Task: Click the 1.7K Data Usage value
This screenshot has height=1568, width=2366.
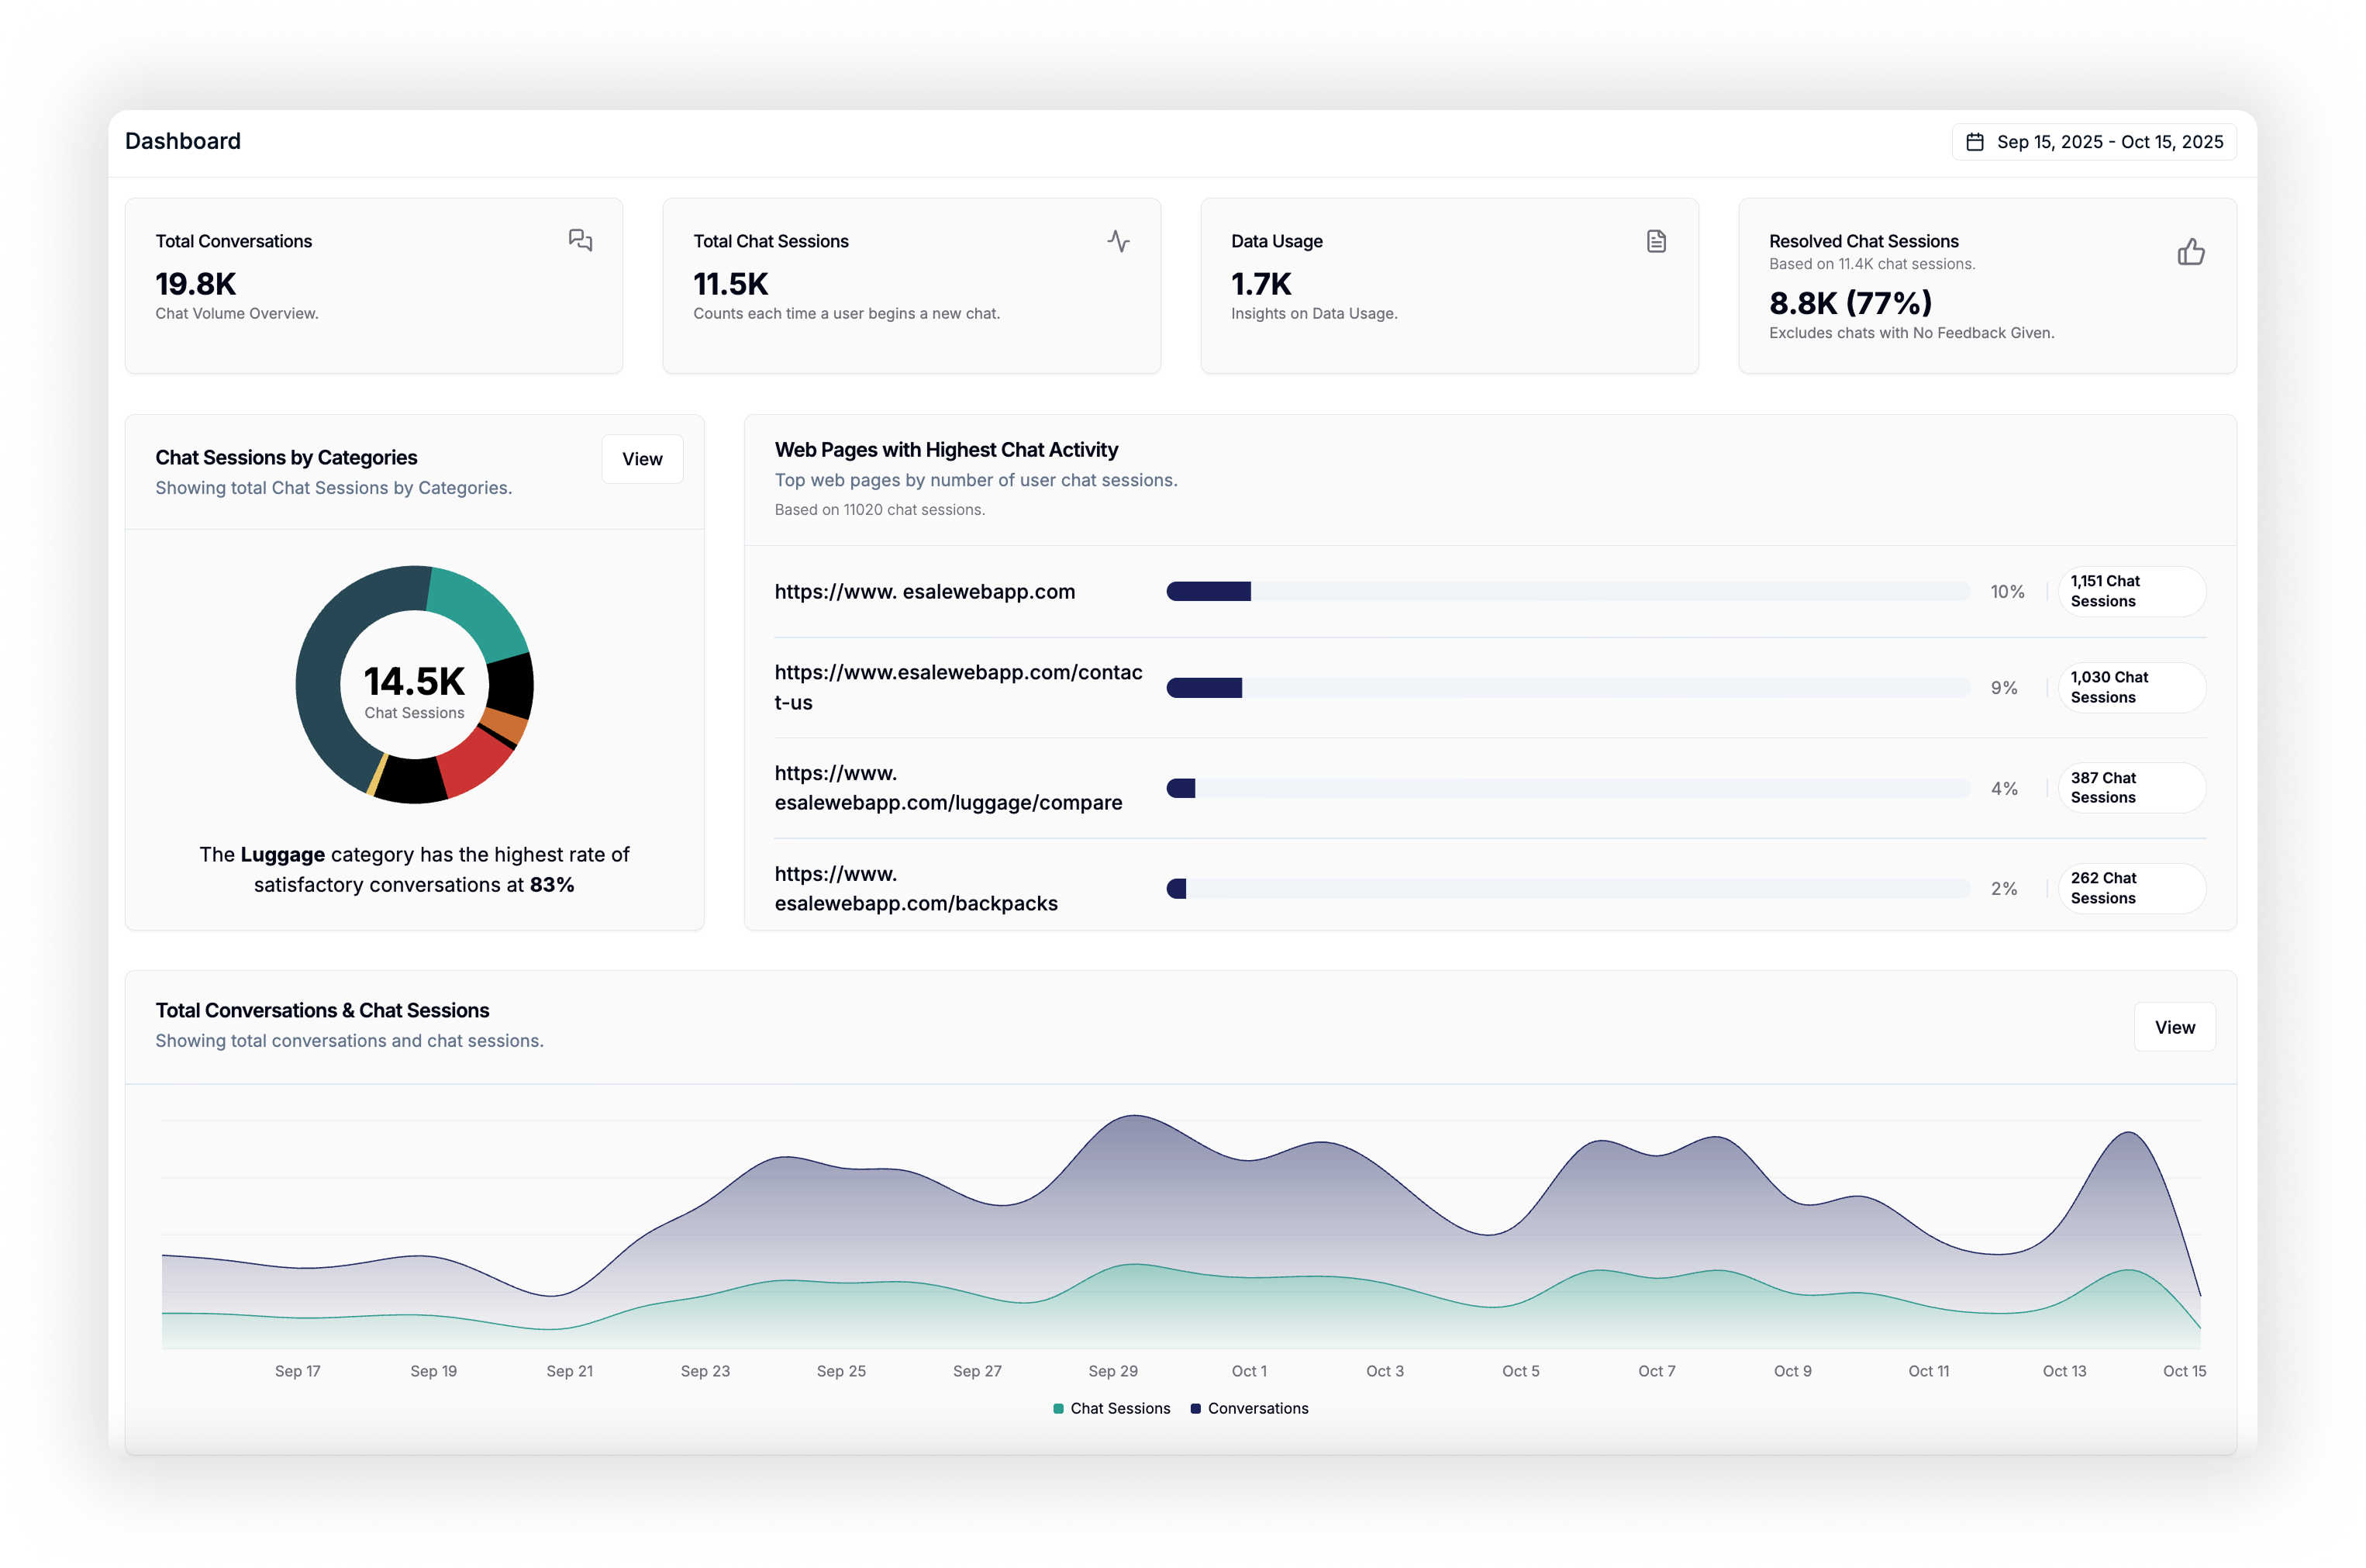Action: [1261, 284]
